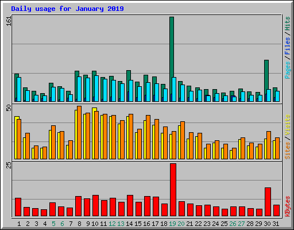
Task: Click the 'Hits' legend text
Action: click(287, 24)
